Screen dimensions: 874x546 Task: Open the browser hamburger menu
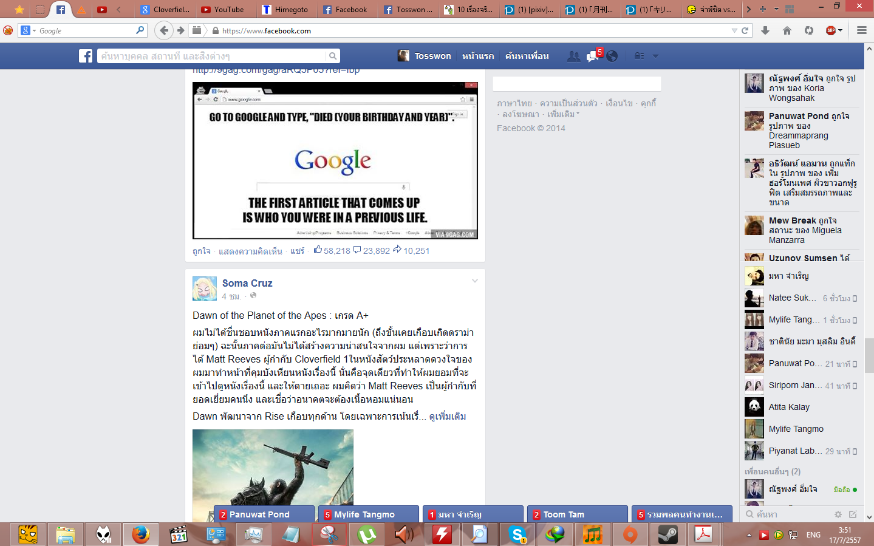click(x=861, y=30)
